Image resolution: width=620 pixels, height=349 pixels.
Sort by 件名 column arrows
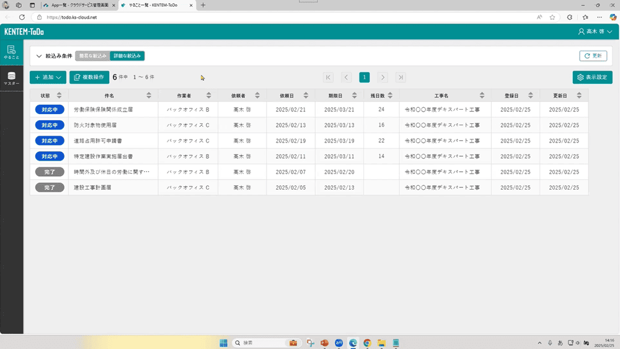[x=149, y=95]
